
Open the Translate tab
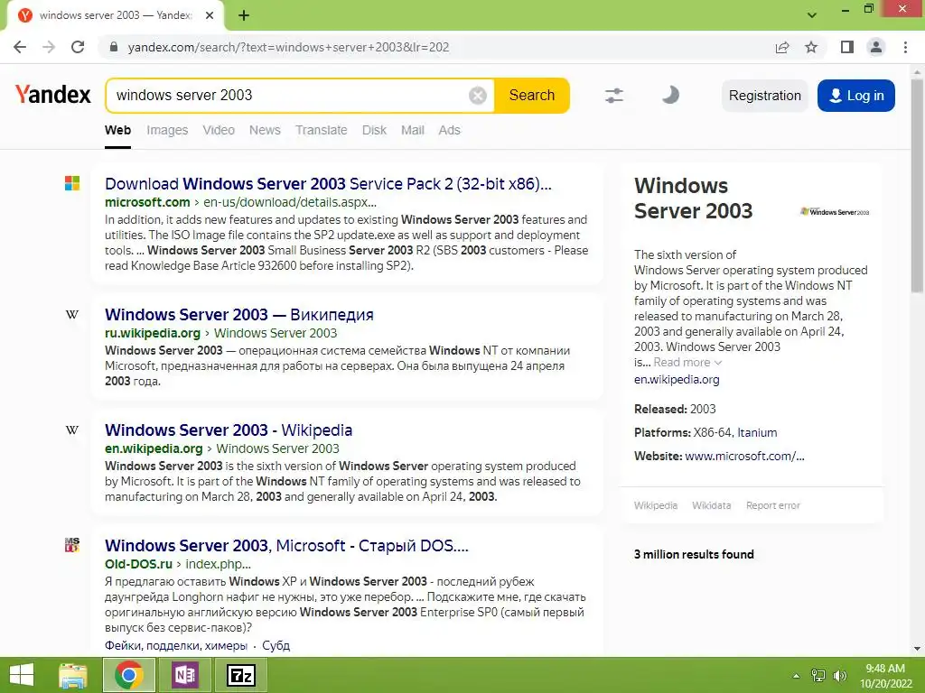[x=321, y=130]
